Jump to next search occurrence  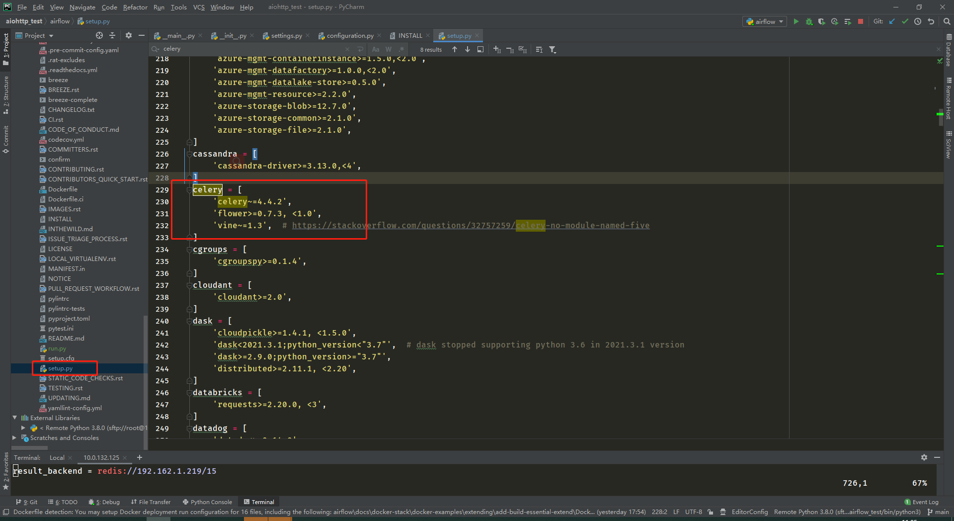click(468, 49)
